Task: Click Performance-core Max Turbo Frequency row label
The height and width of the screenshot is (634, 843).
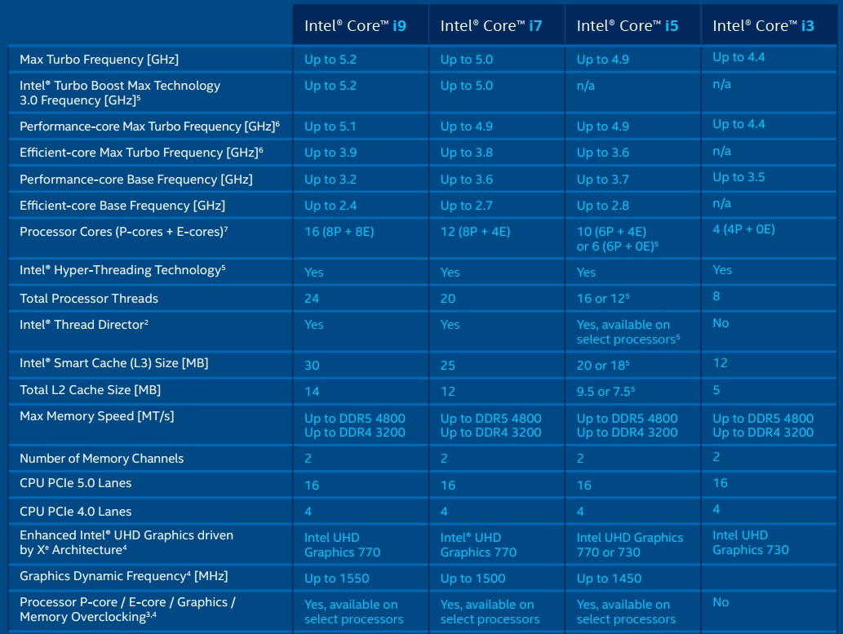Action: coord(149,126)
